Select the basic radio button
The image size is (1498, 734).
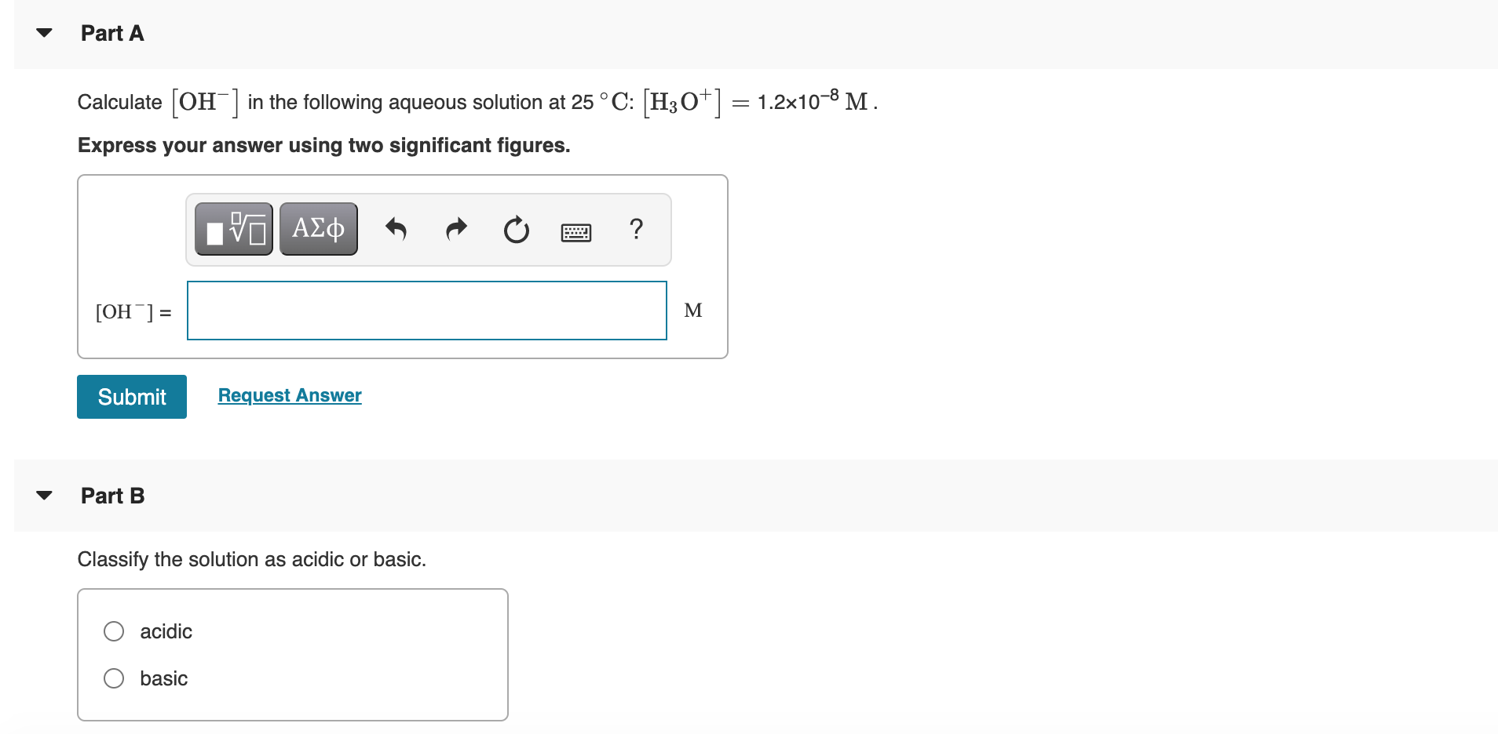point(114,678)
